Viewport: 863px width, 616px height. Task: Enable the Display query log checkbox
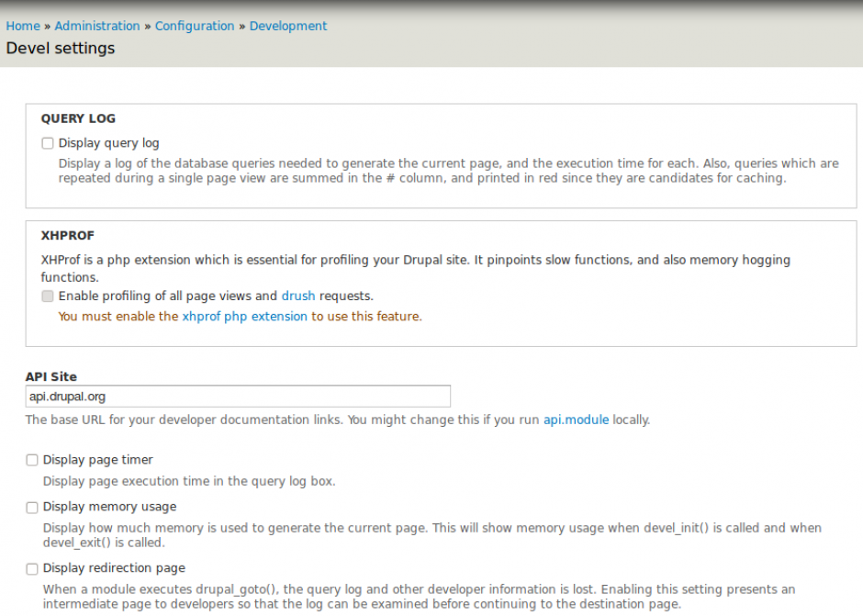[48, 143]
